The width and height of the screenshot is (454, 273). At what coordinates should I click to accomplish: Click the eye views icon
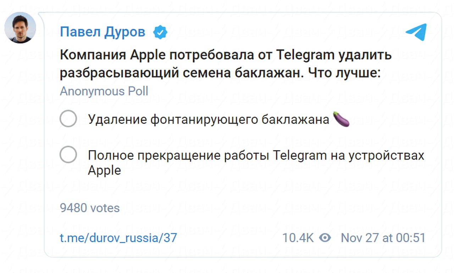click(325, 238)
